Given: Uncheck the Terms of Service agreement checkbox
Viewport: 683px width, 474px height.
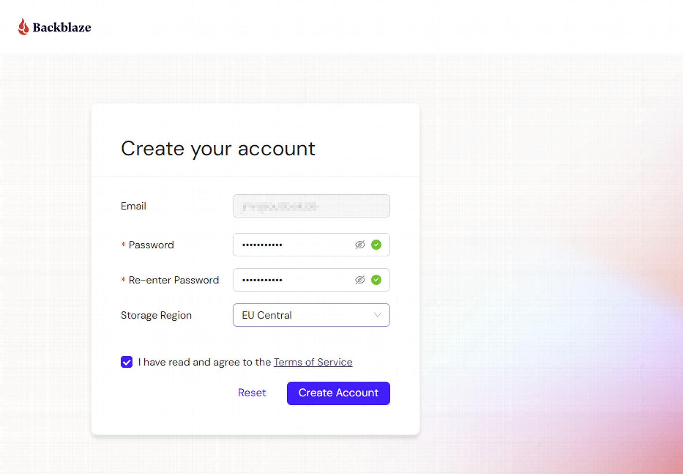Looking at the screenshot, I should click(127, 362).
